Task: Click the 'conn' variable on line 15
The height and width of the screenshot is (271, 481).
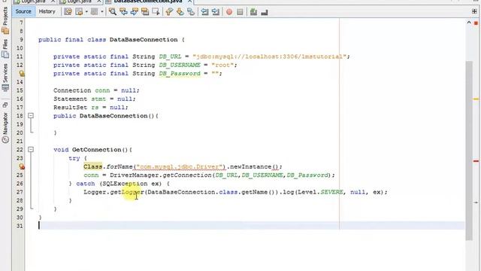Action: [x=102, y=90]
